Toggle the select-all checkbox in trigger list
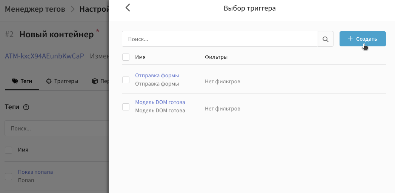 click(x=126, y=57)
